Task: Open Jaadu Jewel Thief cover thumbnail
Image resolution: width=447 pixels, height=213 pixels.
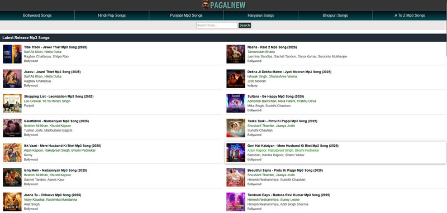Action: (x=12, y=79)
